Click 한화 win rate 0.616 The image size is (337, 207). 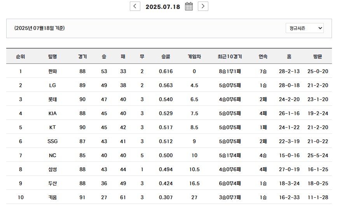pyautogui.click(x=166, y=71)
